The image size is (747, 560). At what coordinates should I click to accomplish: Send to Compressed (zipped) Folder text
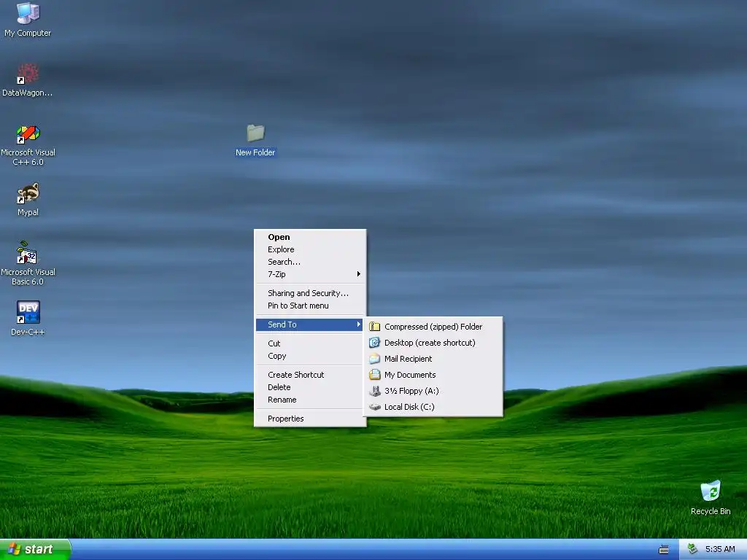click(x=433, y=327)
